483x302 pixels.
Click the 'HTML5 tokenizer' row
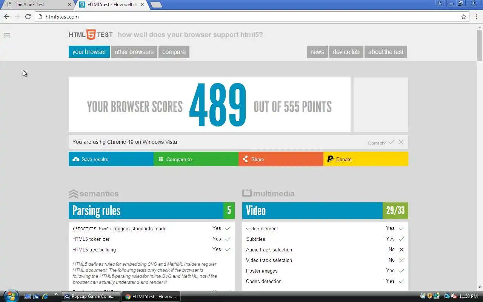tap(152, 239)
